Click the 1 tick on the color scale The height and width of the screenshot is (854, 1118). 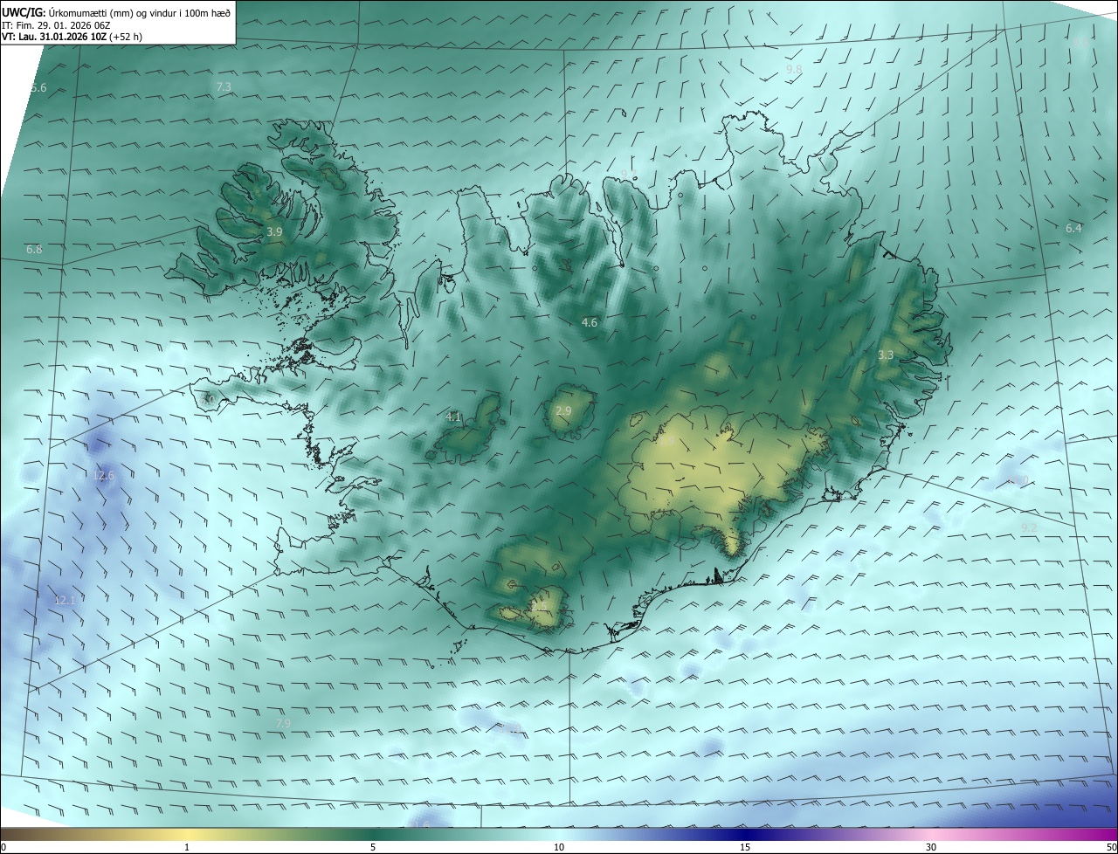(x=187, y=847)
